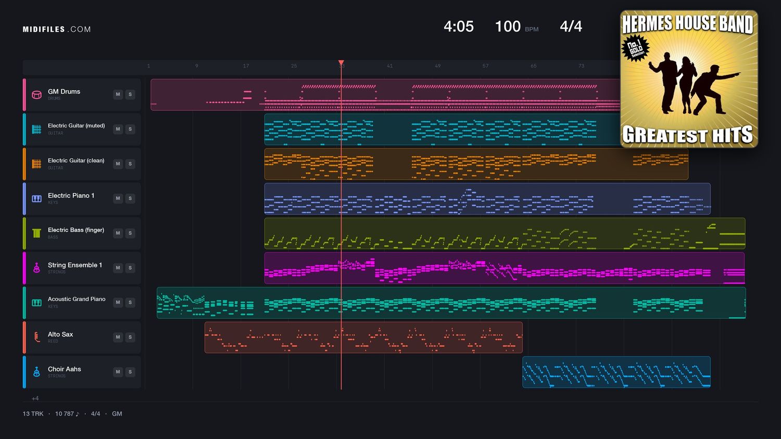Click the '13 TRK' status text
This screenshot has width=781, height=439.
tap(33, 414)
